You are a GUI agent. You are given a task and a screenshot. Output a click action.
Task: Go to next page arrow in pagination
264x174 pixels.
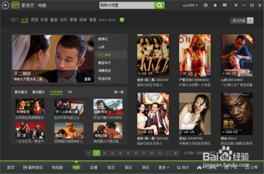(x=176, y=153)
